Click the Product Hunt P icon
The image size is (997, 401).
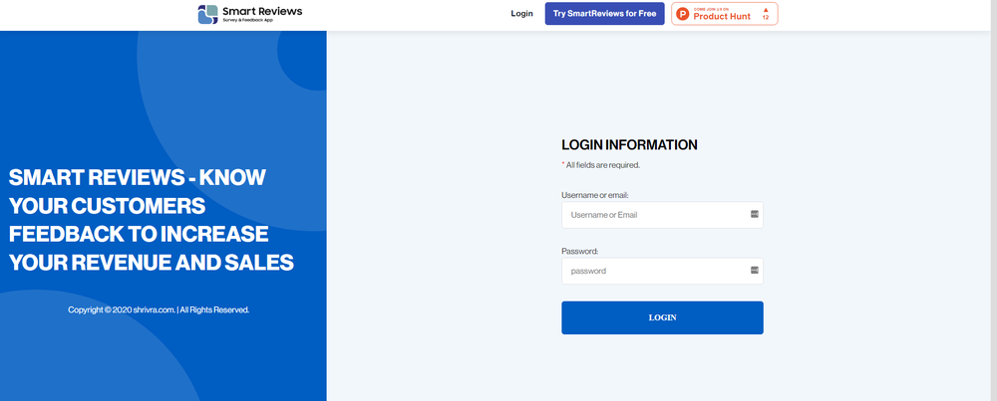(682, 14)
